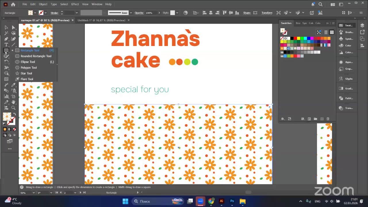Open Swatches panel options menu

[x=333, y=23]
